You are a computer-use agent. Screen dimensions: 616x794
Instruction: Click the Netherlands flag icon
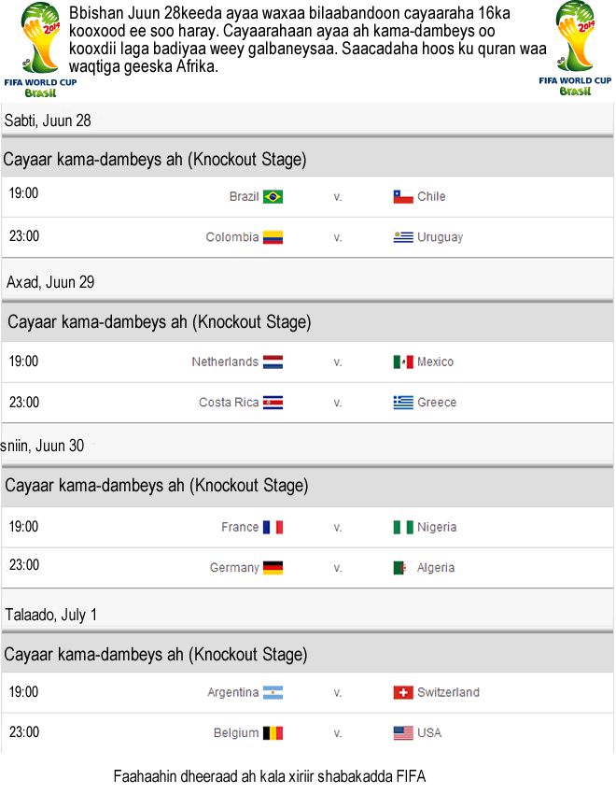[273, 362]
